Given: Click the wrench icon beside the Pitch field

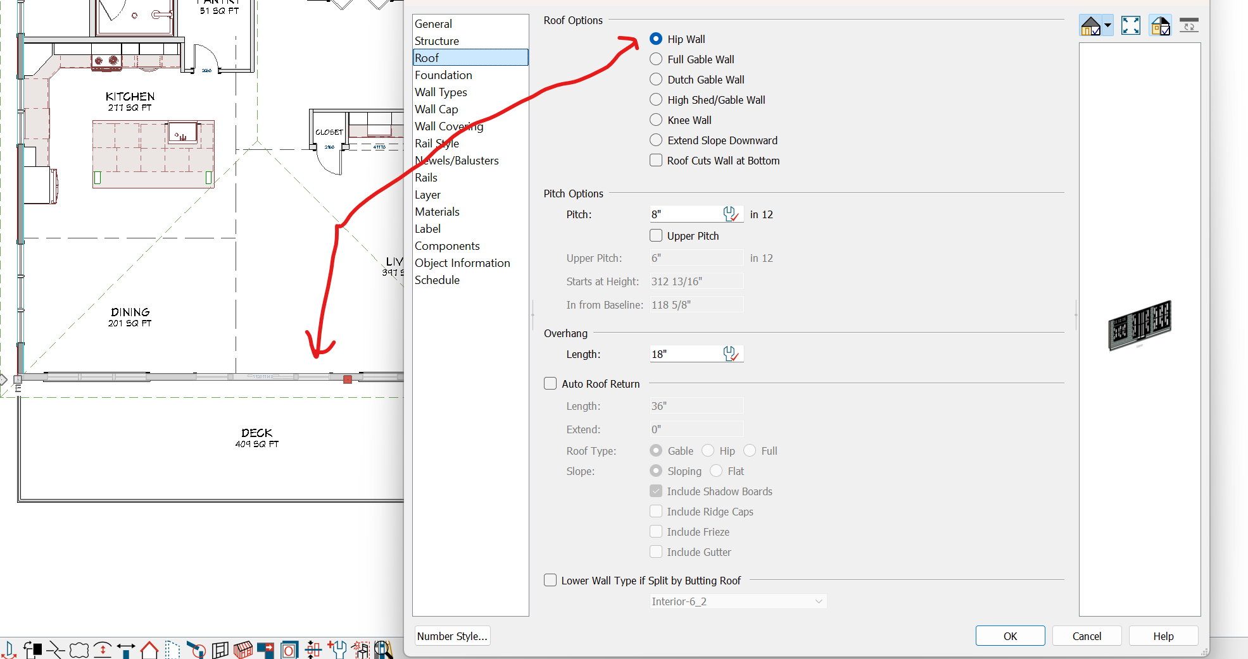Looking at the screenshot, I should 731,214.
